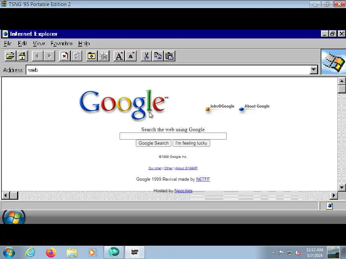Stop page loading with Stop icon
The width and height of the screenshot is (346, 259).
(x=65, y=56)
